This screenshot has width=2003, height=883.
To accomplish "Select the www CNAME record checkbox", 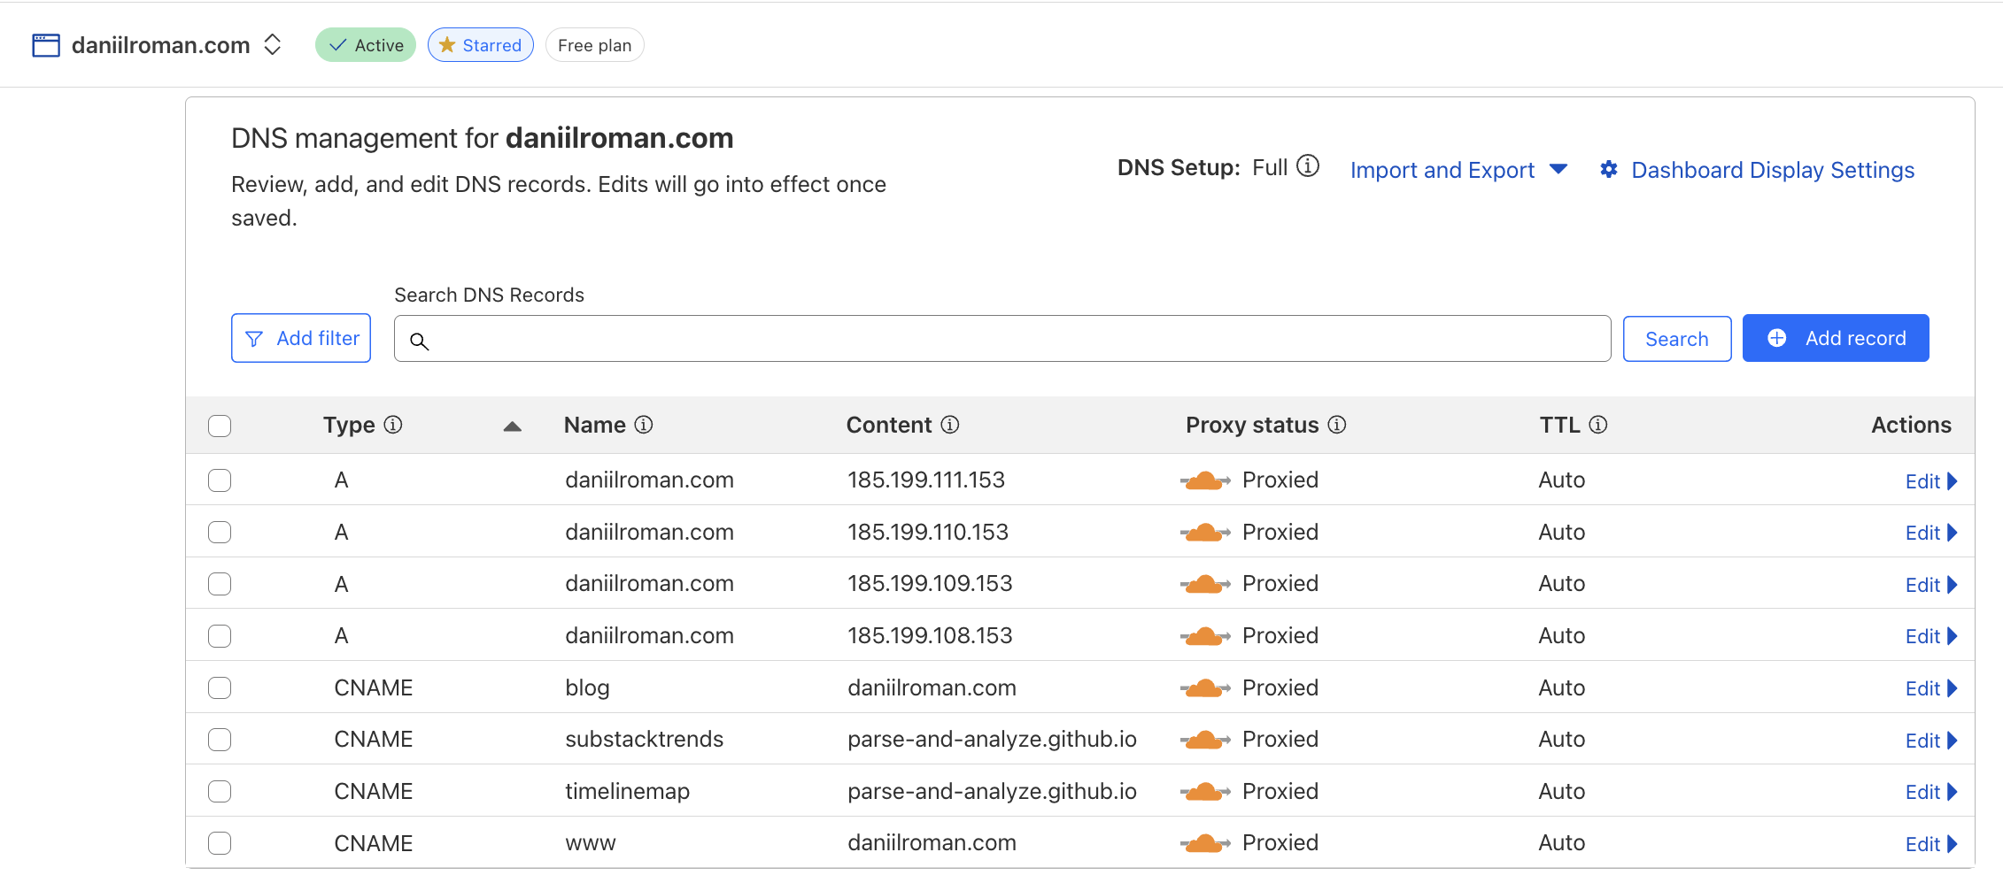I will tap(220, 843).
